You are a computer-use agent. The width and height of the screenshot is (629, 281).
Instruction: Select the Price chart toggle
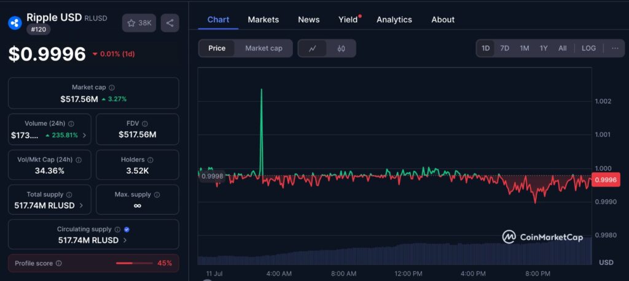pyautogui.click(x=217, y=48)
